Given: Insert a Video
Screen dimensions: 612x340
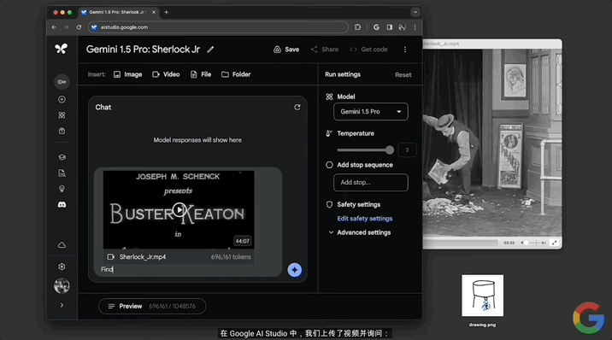Looking at the screenshot, I should (166, 74).
